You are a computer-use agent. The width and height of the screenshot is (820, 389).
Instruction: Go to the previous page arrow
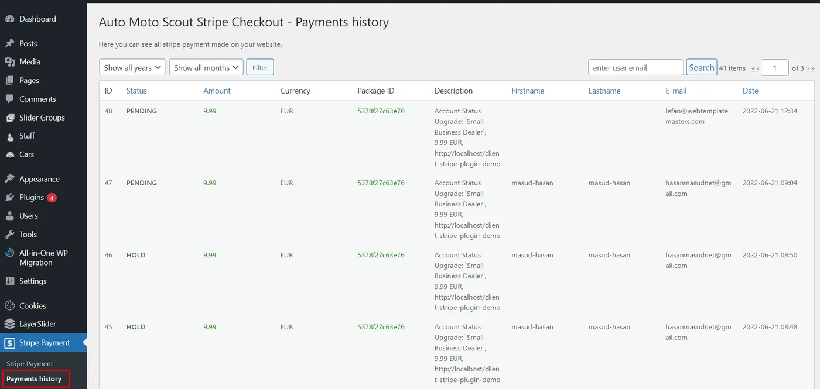pos(758,68)
